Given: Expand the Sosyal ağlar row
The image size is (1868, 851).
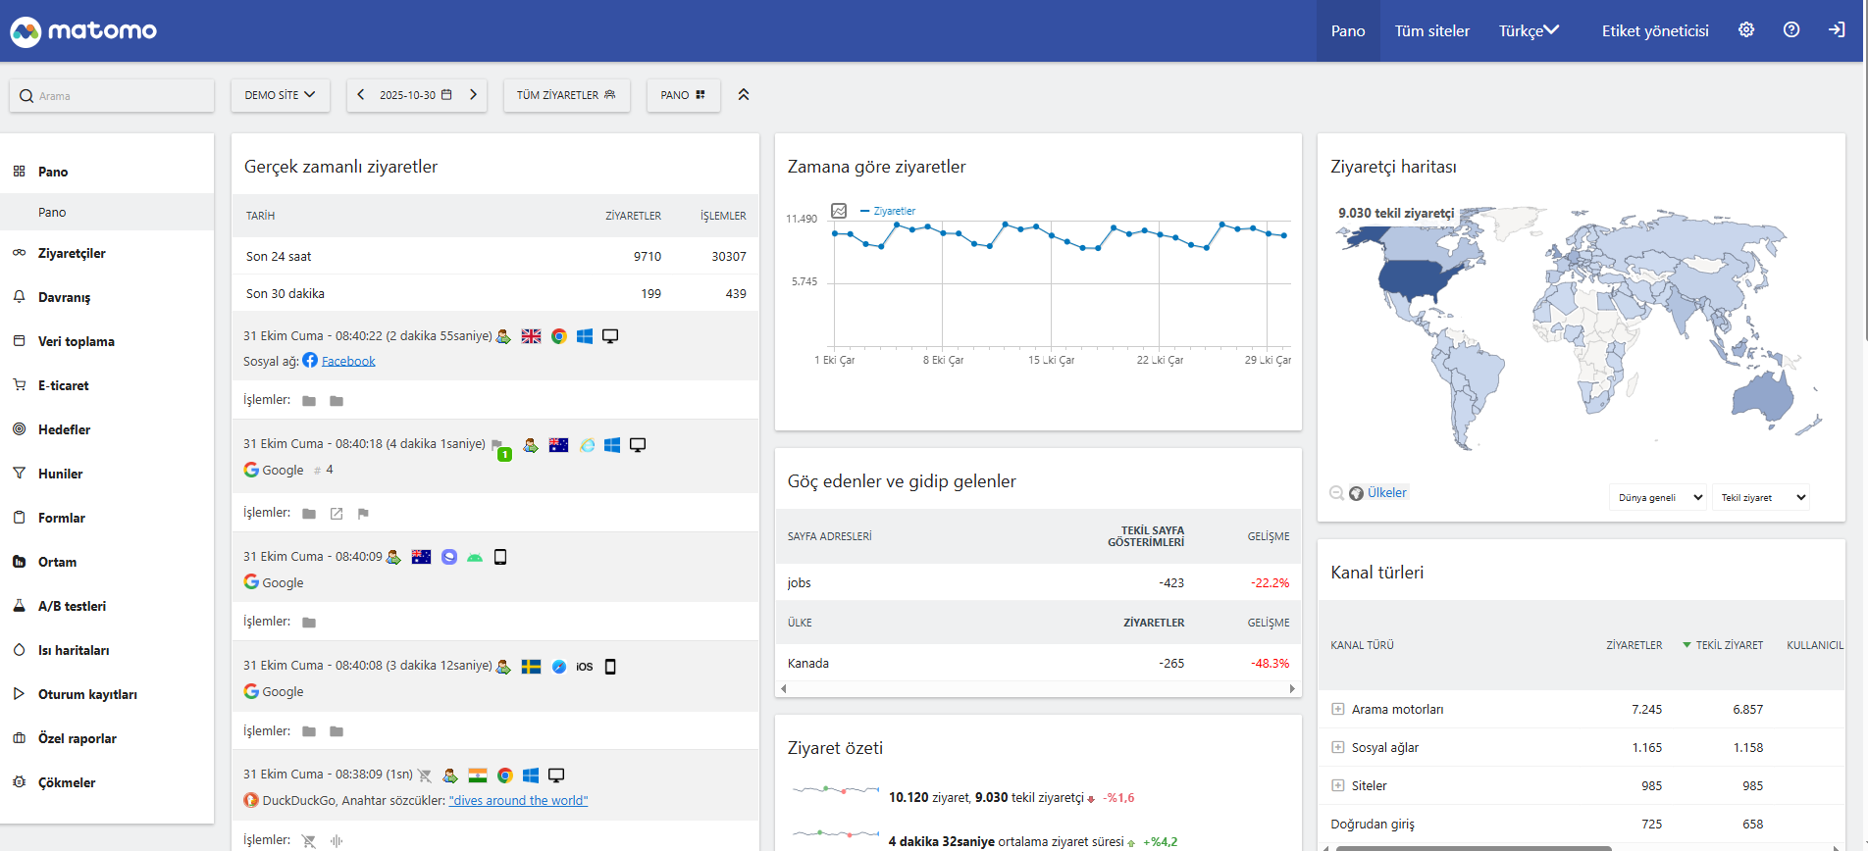Looking at the screenshot, I should tap(1337, 747).
